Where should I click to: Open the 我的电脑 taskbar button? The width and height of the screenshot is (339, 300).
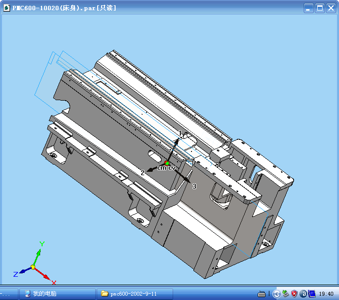[57, 294]
